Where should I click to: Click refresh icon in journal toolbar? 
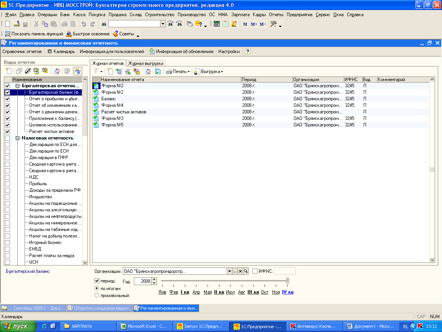148,72
